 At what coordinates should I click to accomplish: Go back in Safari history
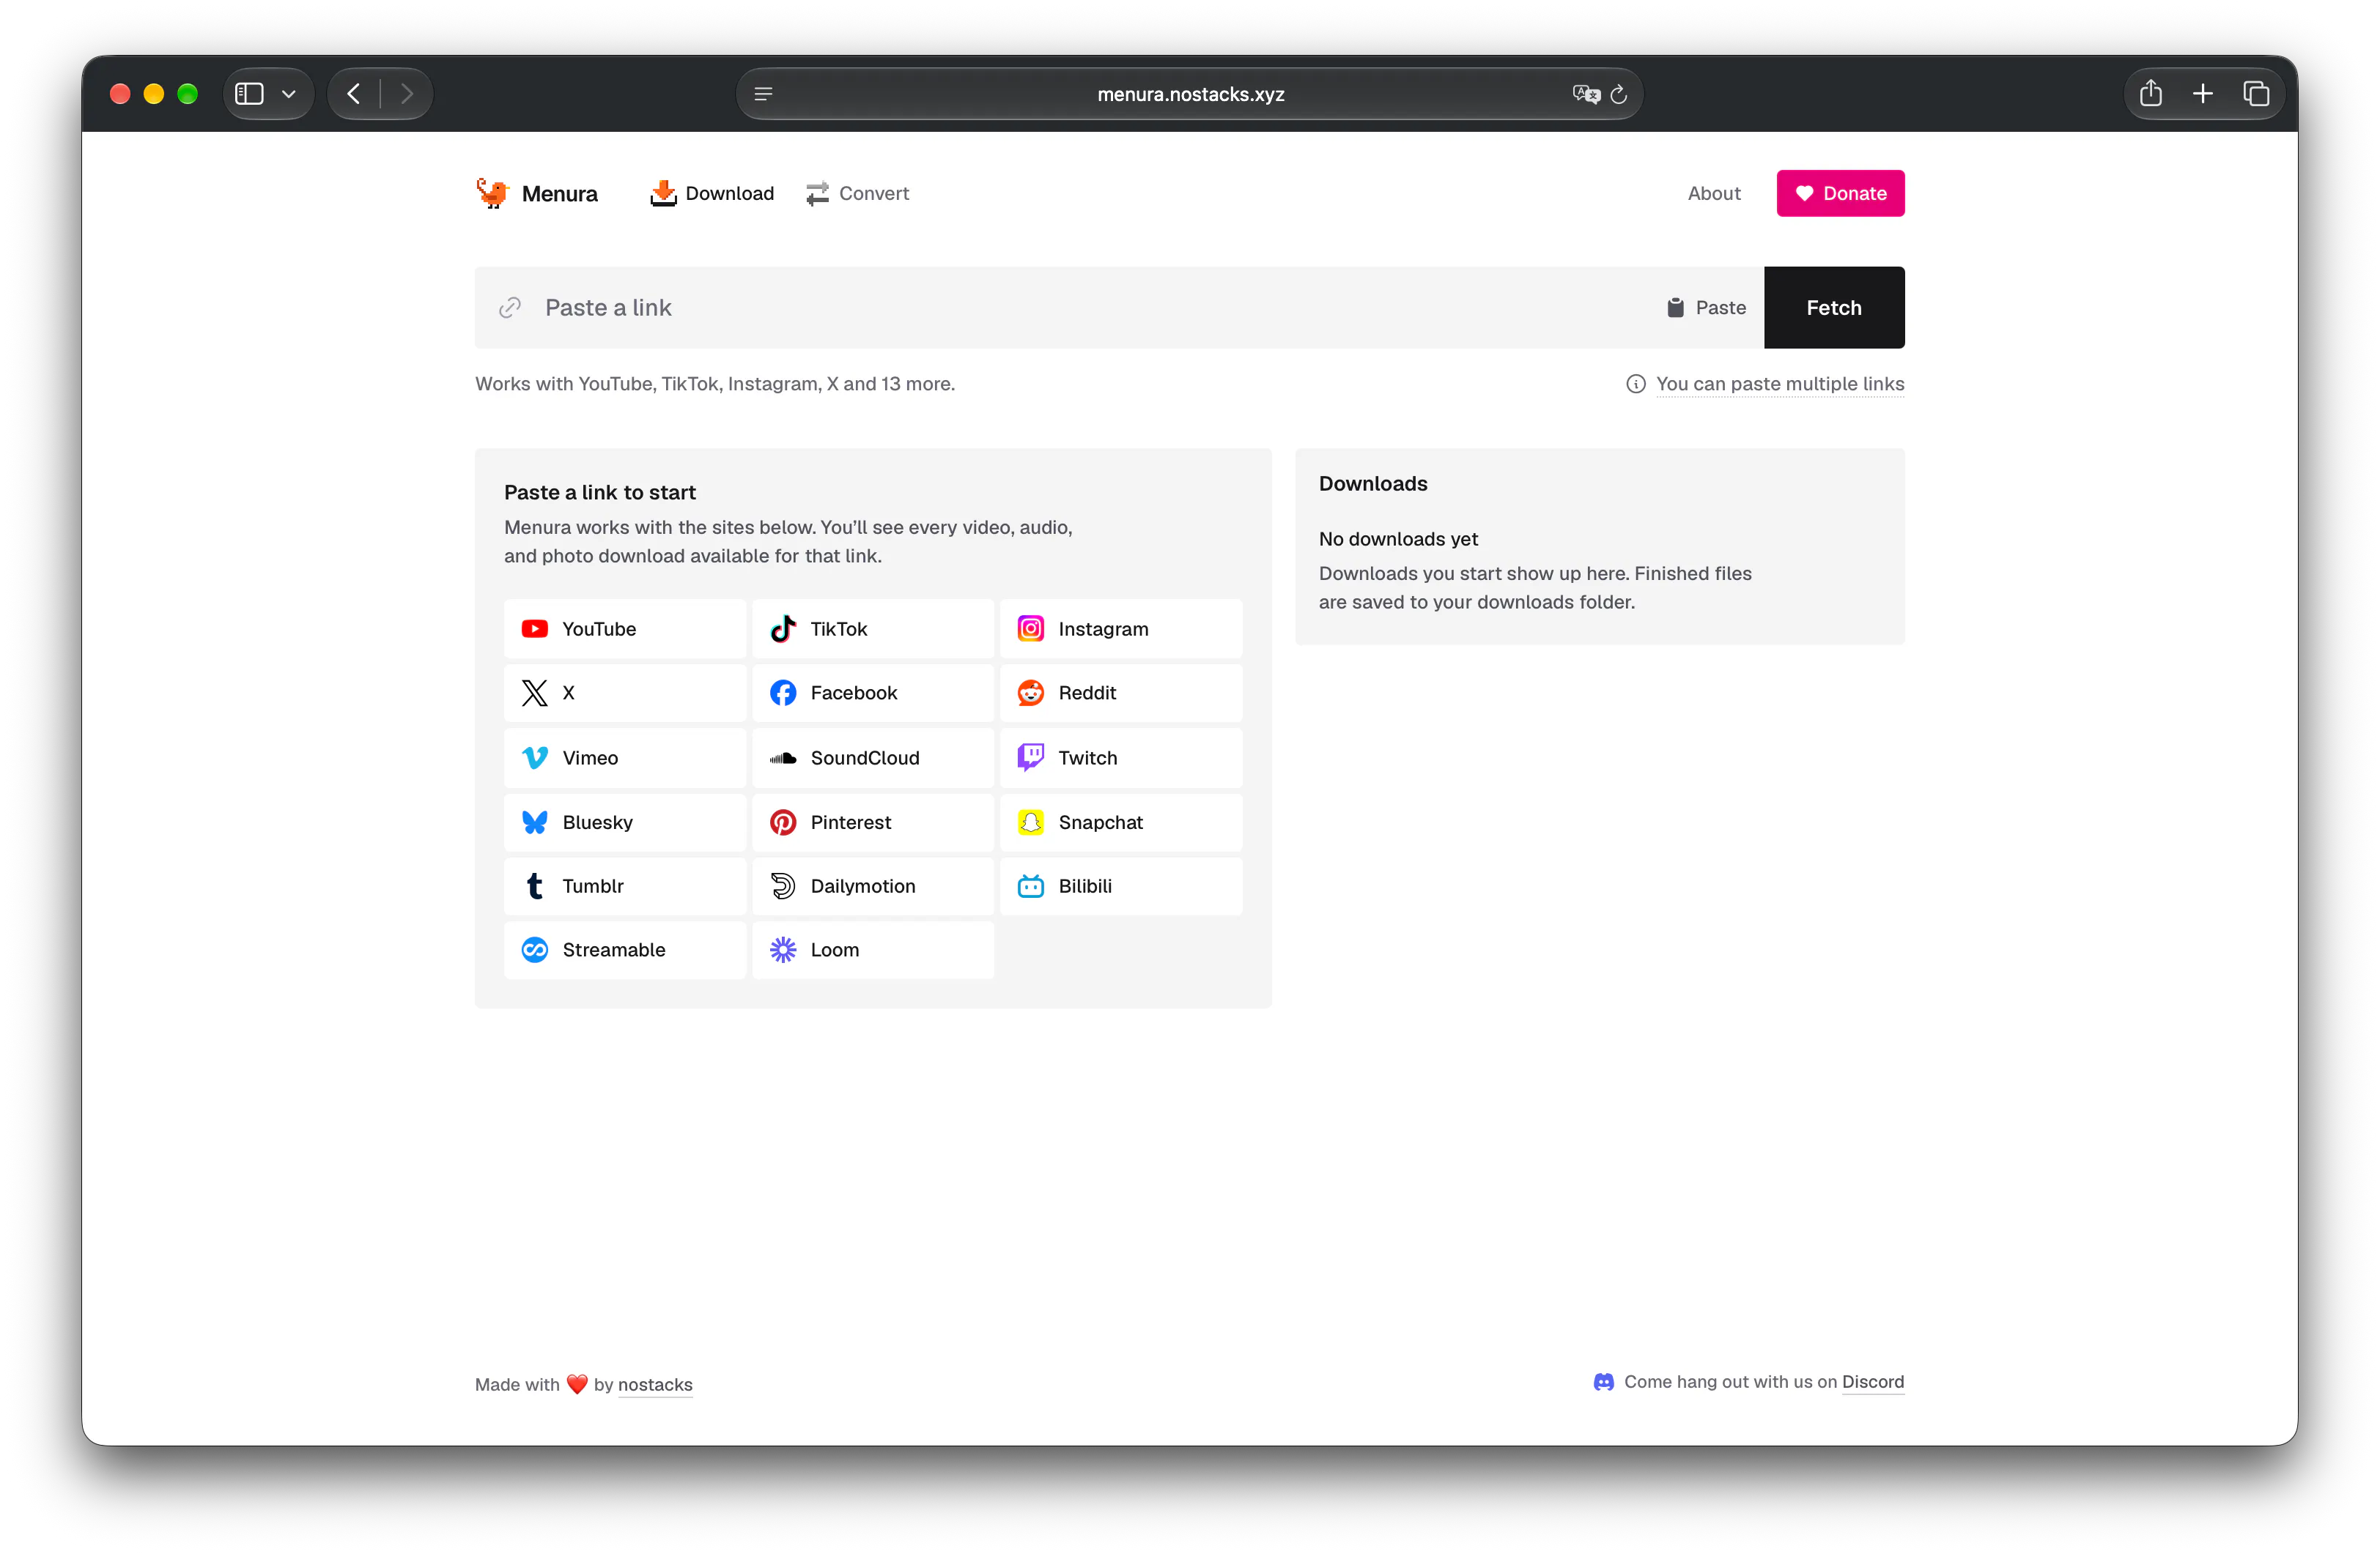(354, 94)
